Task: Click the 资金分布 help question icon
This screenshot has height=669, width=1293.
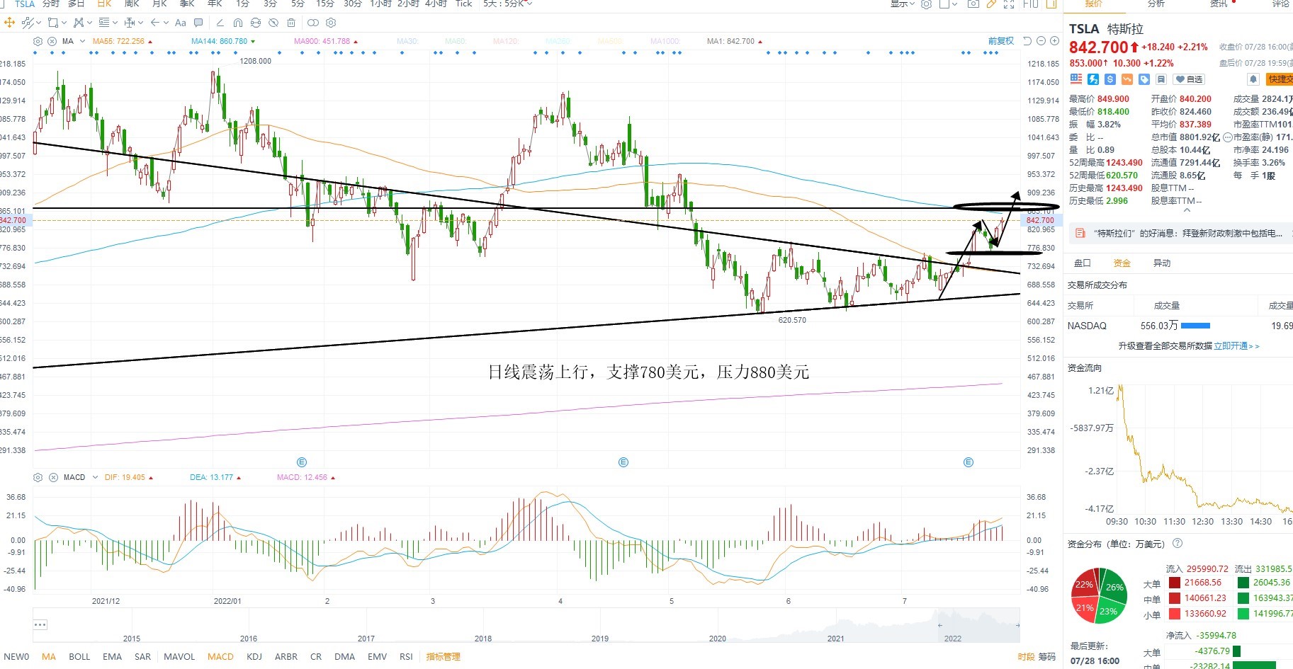Action: pos(1178,543)
